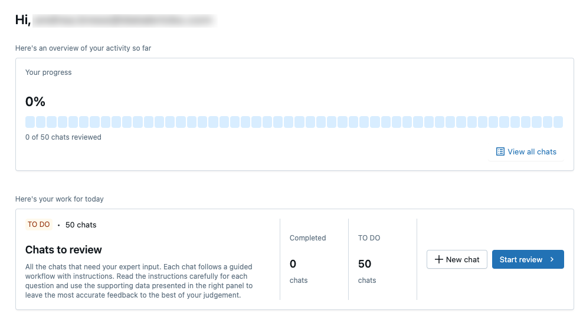Click the chevron arrow on Start review
The image size is (583, 320).
552,259
